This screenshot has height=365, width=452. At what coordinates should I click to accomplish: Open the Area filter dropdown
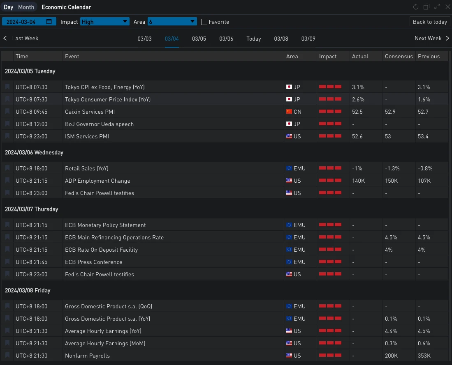[172, 22]
